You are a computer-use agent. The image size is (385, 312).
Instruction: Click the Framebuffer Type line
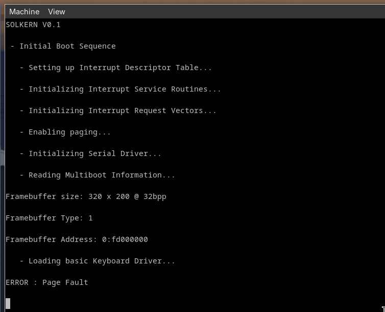pyautogui.click(x=49, y=218)
